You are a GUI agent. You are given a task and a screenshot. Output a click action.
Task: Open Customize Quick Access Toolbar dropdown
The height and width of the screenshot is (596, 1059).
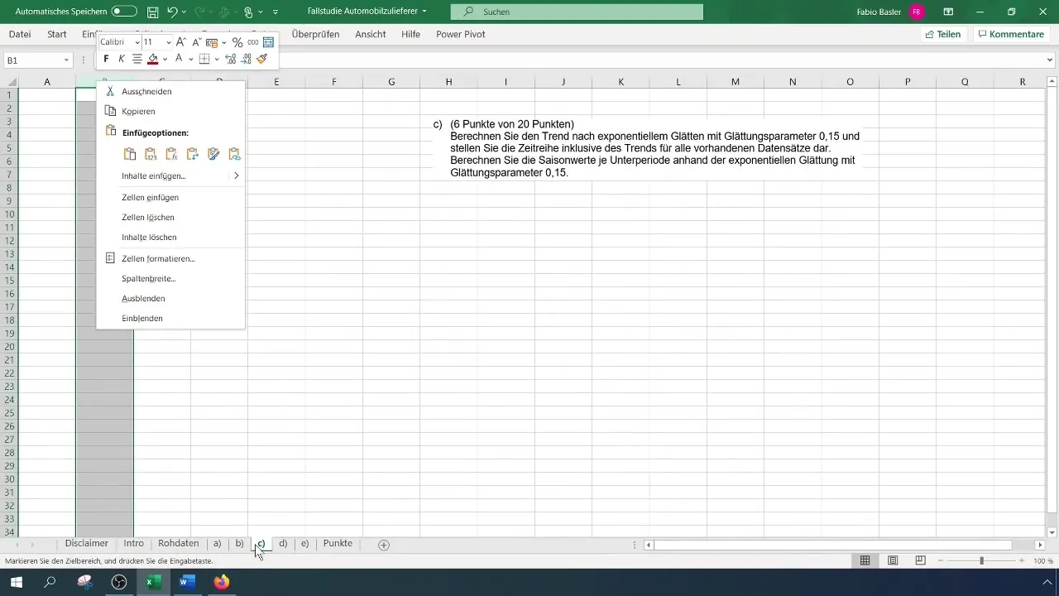(276, 12)
